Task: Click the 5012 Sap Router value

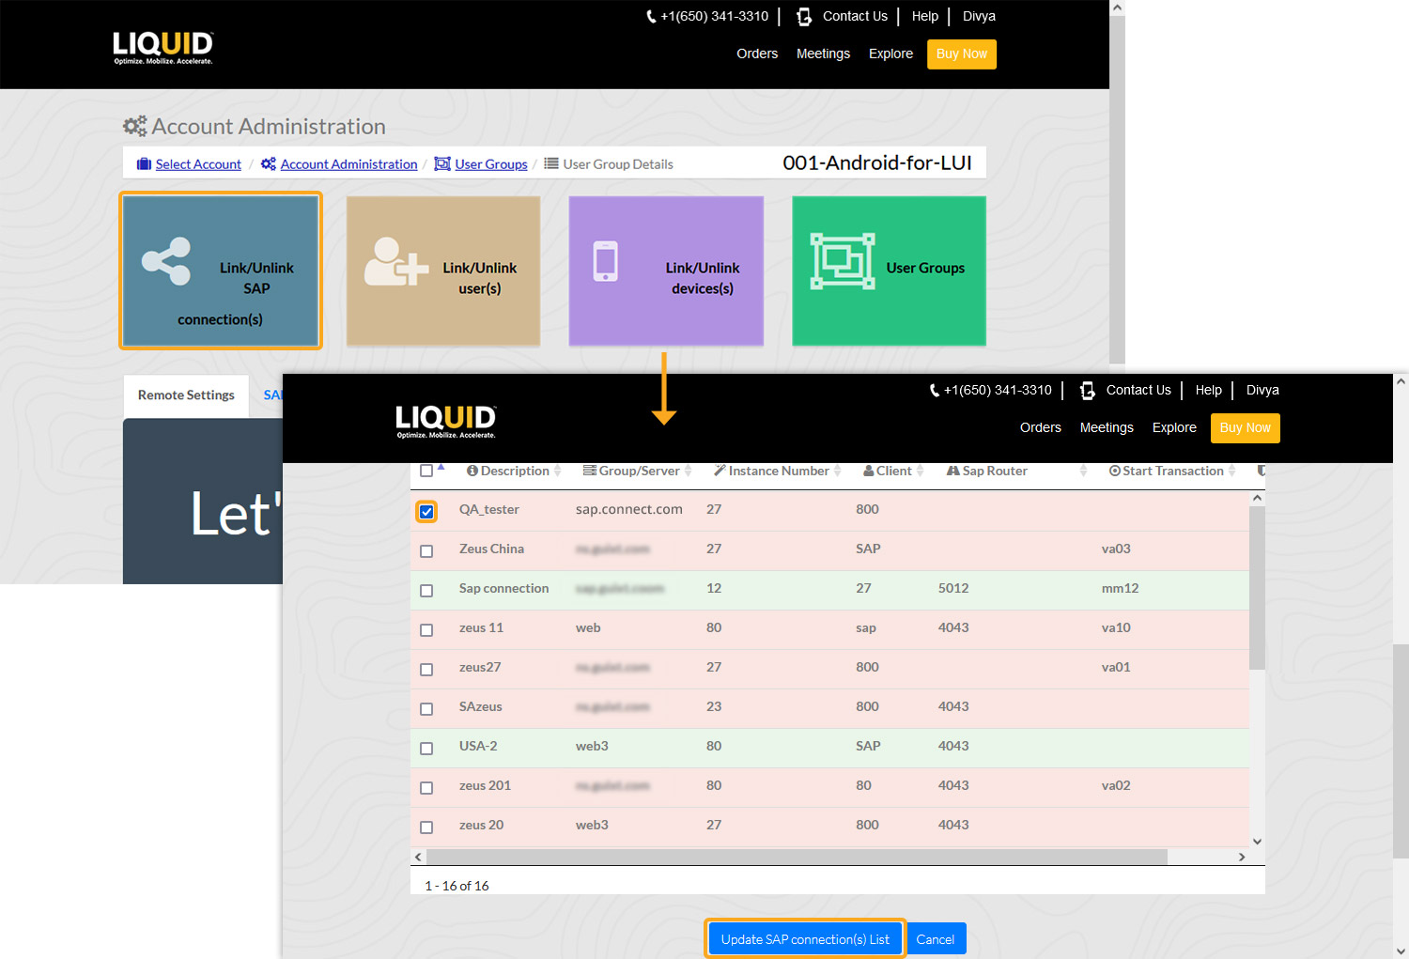Action: click(x=953, y=588)
